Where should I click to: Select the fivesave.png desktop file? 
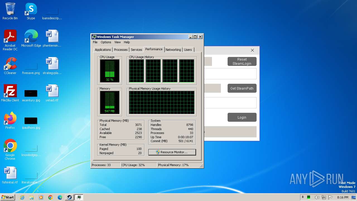click(x=31, y=69)
